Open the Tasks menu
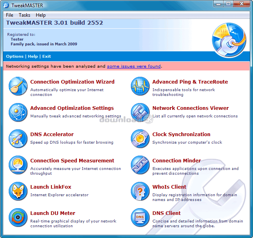Screen dimensions: 253x238 [24, 15]
